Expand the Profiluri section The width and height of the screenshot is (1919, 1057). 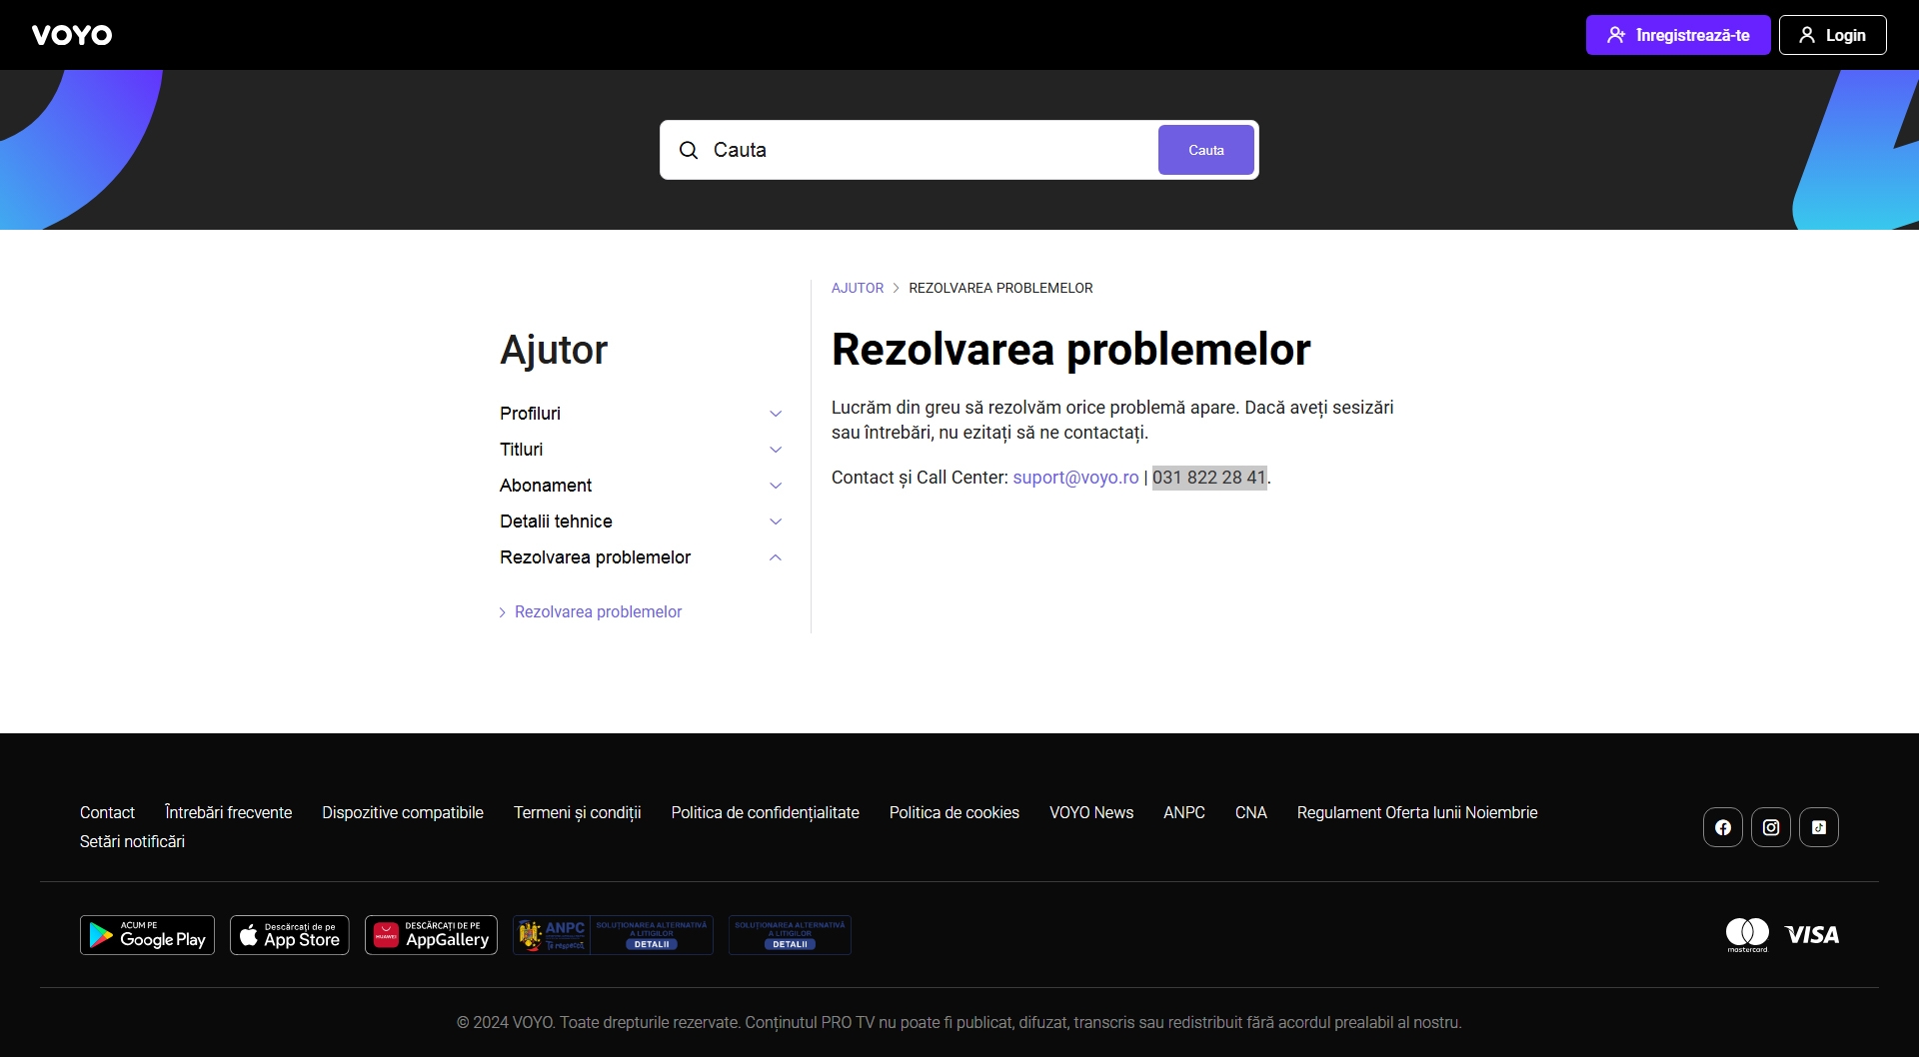[x=775, y=414]
